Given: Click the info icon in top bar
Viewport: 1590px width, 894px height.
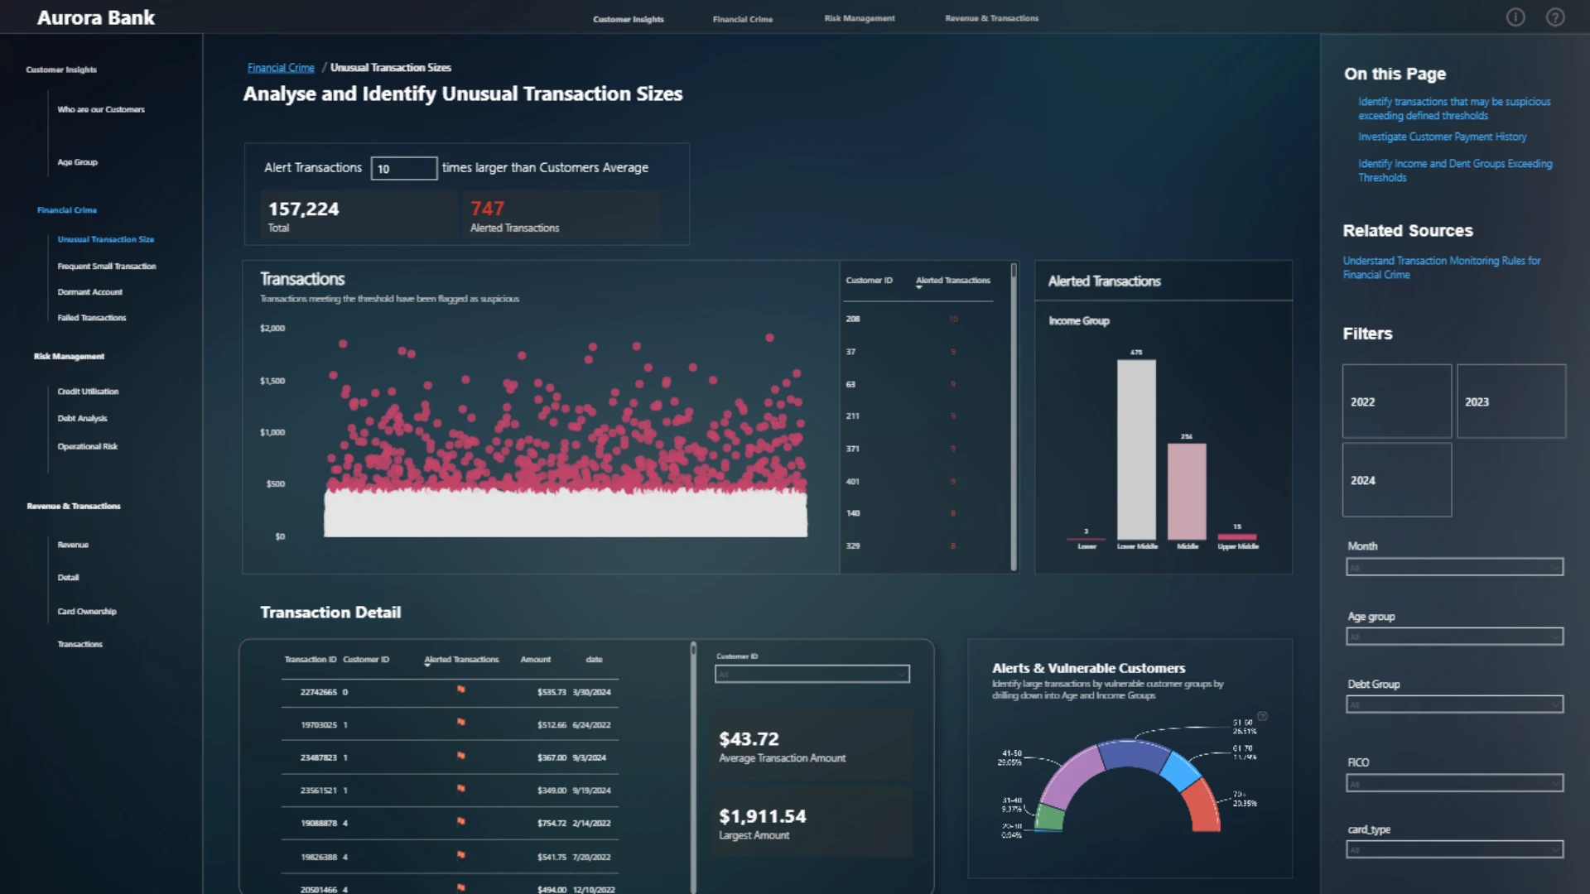Looking at the screenshot, I should pos(1515,17).
